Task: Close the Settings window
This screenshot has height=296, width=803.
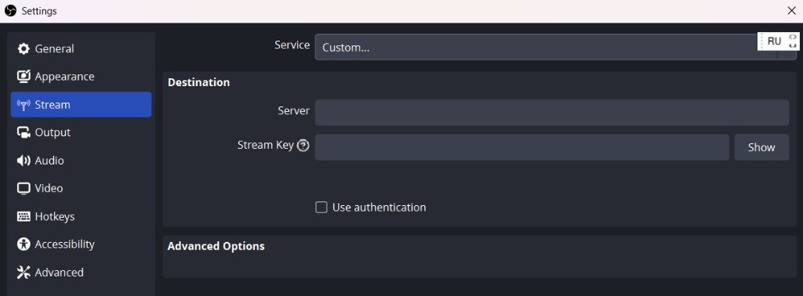Action: tap(791, 11)
